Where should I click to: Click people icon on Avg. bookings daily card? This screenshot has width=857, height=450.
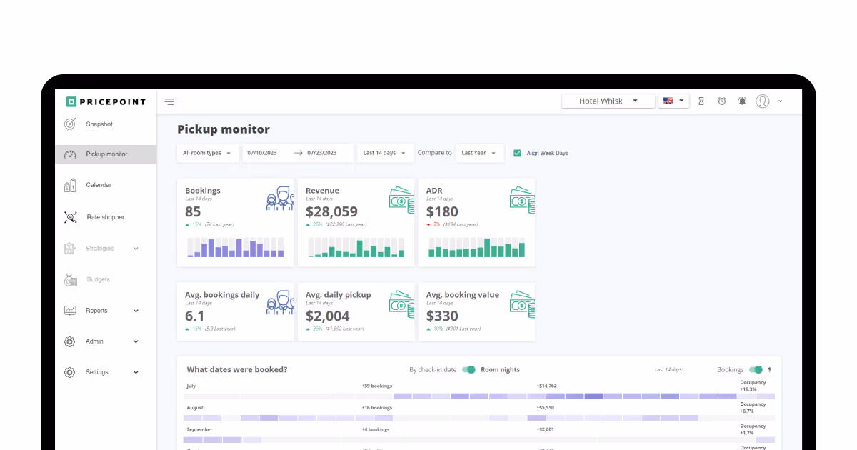pos(280,302)
